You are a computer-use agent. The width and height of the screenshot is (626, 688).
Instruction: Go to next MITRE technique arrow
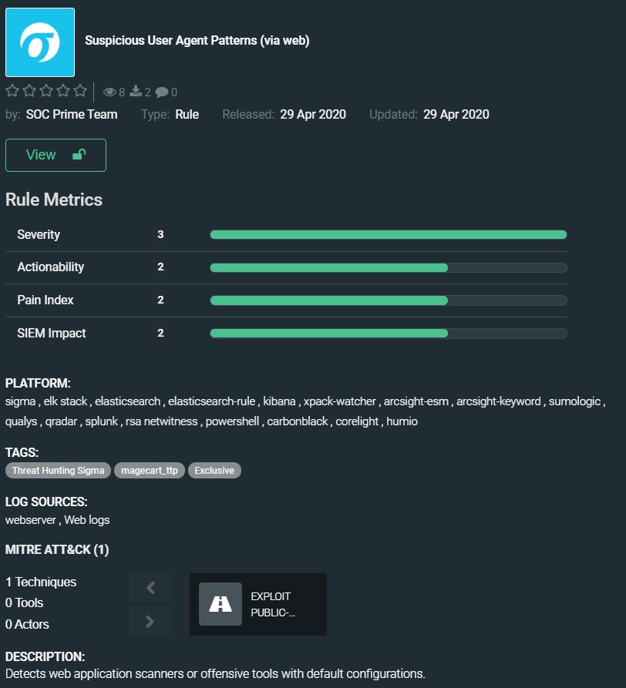[150, 621]
